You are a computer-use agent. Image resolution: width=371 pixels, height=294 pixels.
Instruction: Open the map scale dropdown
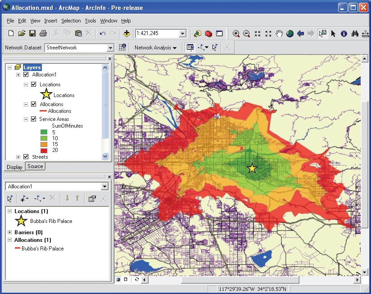click(x=182, y=33)
